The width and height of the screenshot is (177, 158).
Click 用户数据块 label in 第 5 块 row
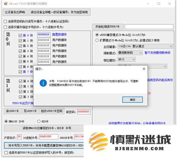(59, 62)
